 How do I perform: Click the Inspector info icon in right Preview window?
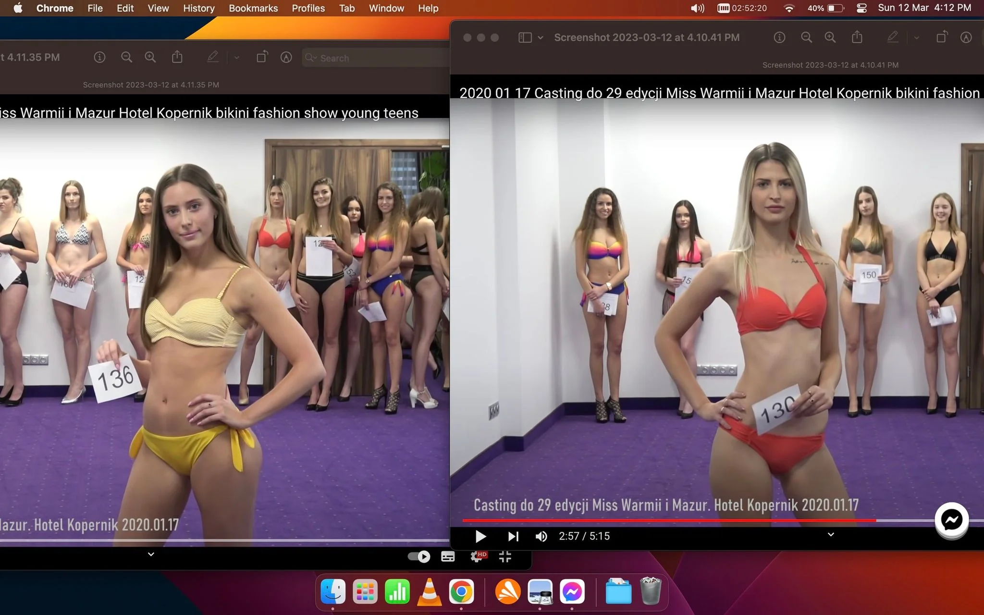tap(779, 37)
